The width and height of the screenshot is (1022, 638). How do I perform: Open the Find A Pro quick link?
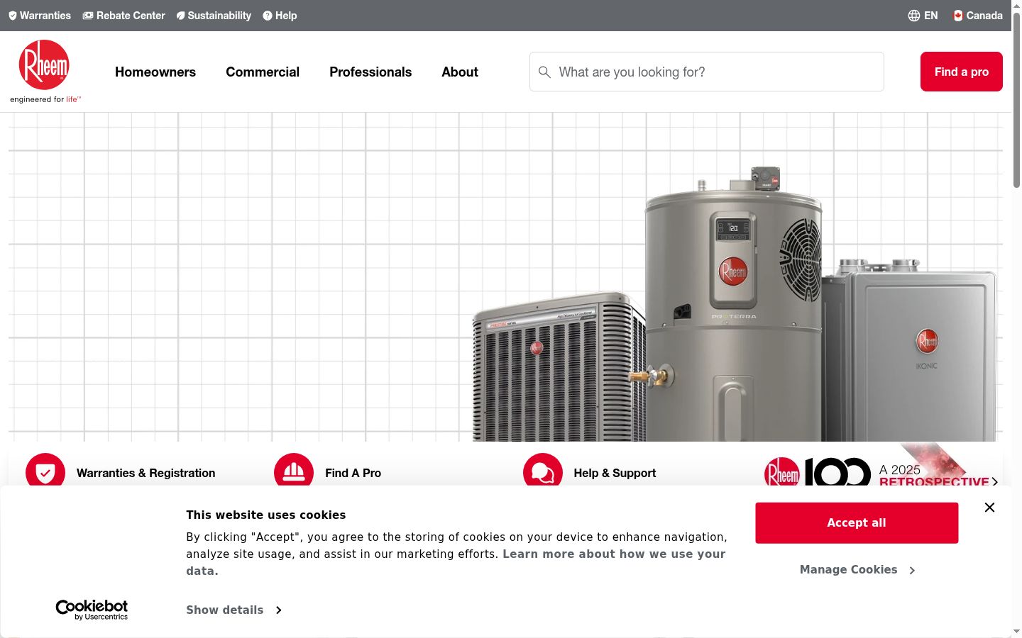click(353, 473)
